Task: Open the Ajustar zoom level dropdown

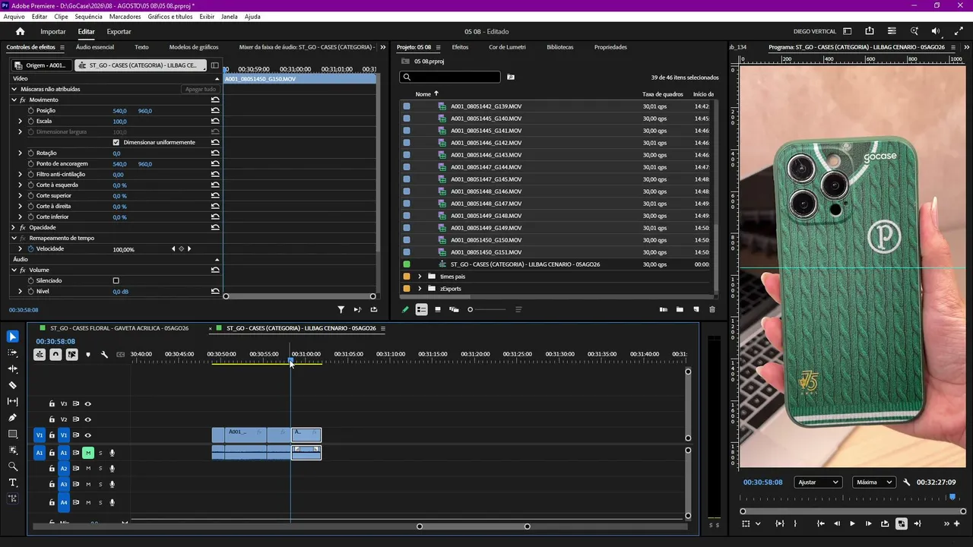Action: click(x=818, y=482)
